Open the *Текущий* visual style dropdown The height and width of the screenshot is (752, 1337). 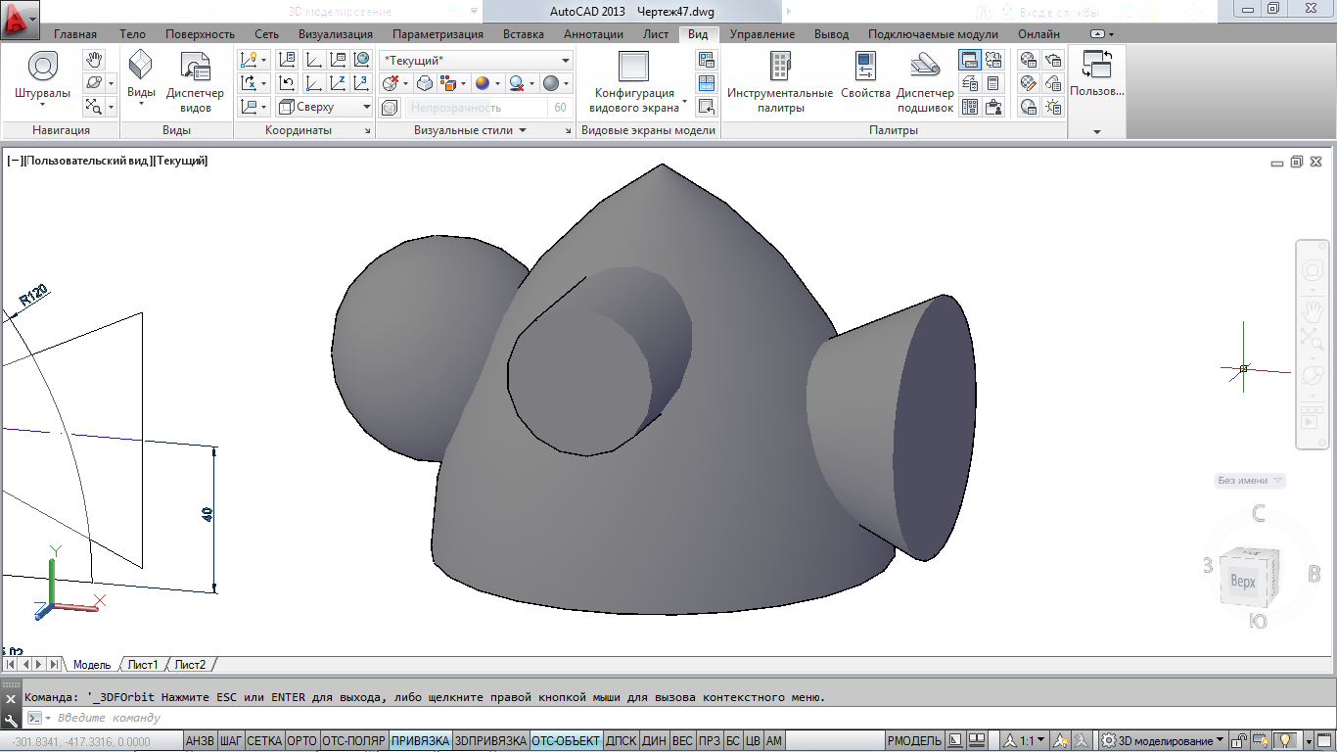coord(476,61)
